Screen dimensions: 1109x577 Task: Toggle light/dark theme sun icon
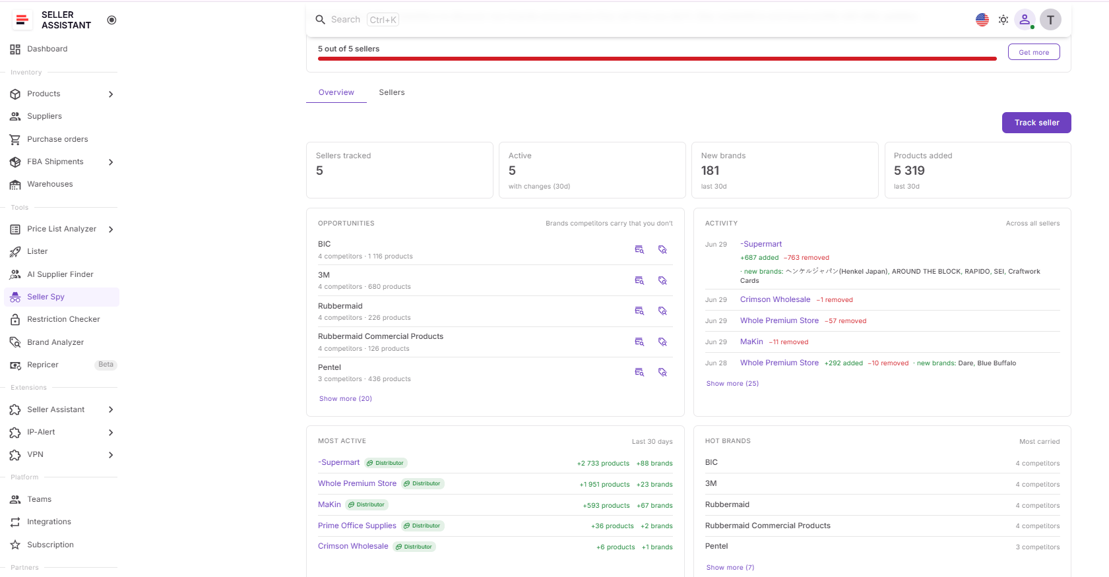pyautogui.click(x=1003, y=20)
